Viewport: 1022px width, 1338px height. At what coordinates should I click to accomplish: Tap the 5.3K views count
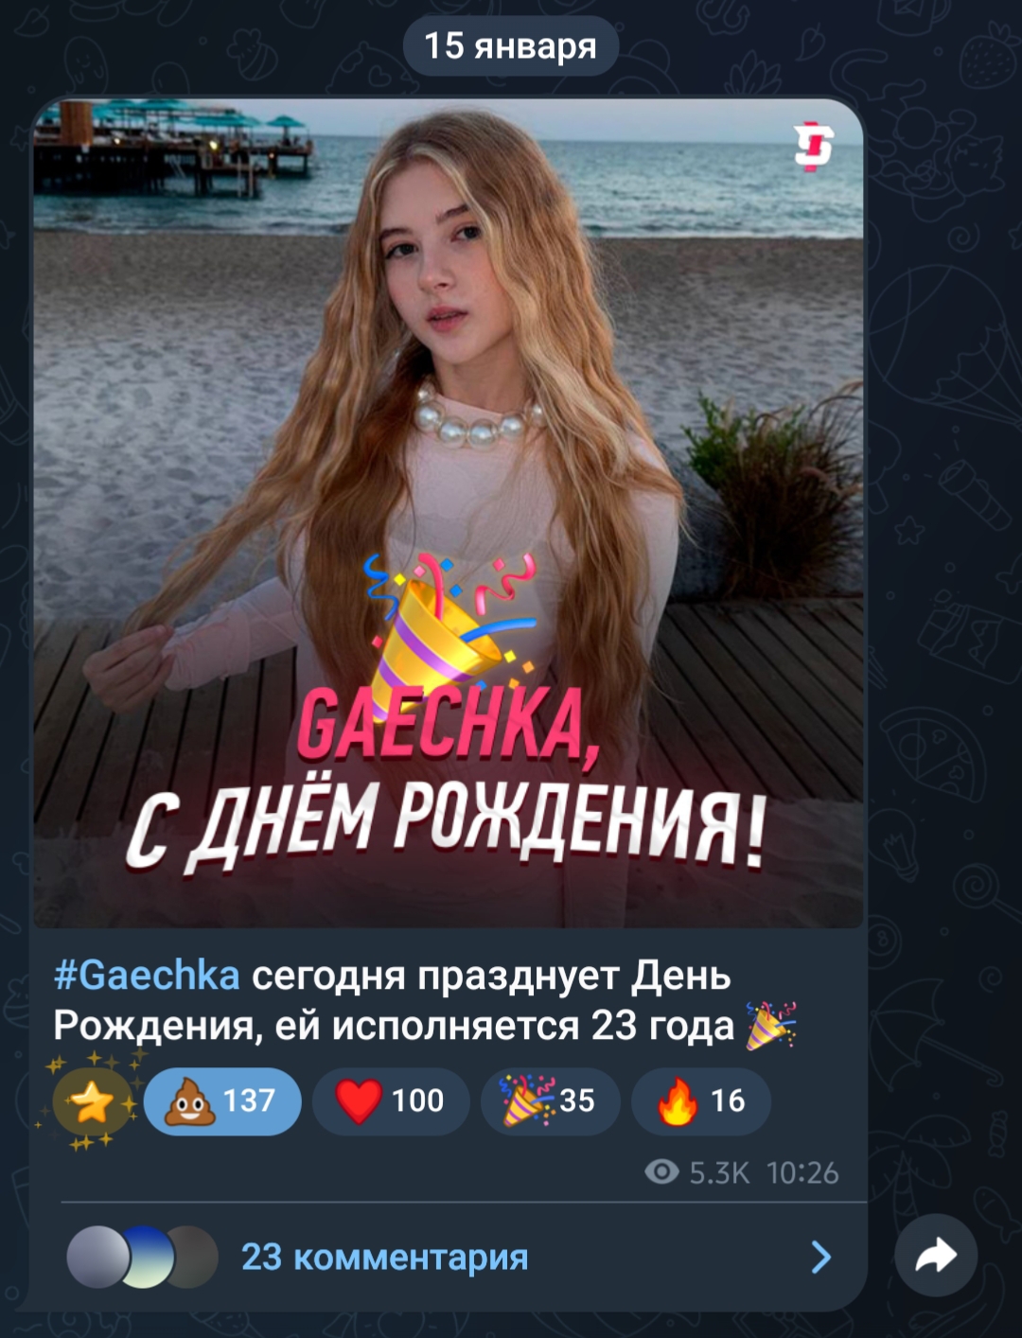coord(719,1173)
